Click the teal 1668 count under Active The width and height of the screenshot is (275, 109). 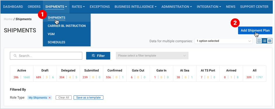click(x=27, y=77)
